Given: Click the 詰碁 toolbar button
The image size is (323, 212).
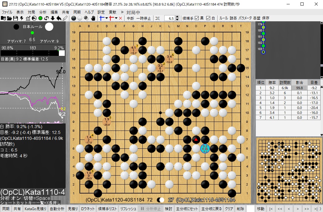Looking at the screenshot, I should 233,18.
